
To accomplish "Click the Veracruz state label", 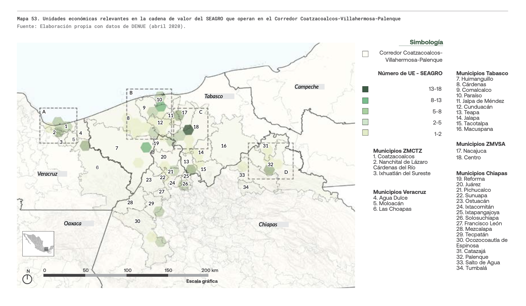I will (x=47, y=174).
